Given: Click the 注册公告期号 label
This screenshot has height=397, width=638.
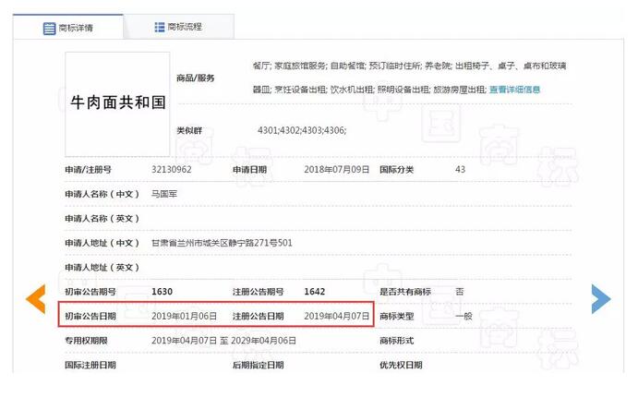Looking at the screenshot, I should point(258,292).
